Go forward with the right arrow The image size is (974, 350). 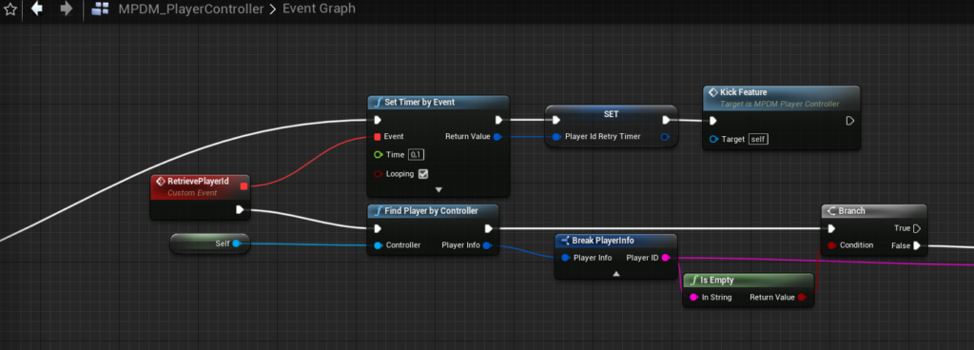[x=67, y=10]
